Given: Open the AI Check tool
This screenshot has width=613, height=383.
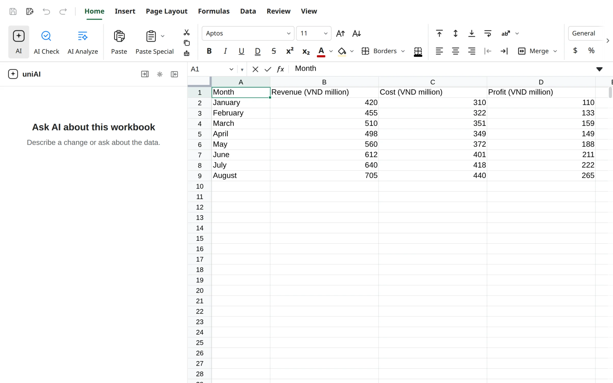Looking at the screenshot, I should [x=46, y=42].
